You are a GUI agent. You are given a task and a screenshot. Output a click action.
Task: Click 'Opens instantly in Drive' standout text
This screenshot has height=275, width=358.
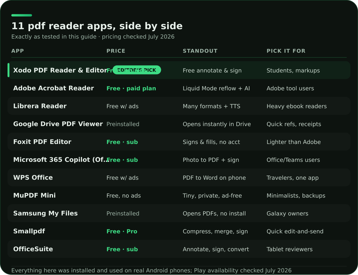(217, 124)
